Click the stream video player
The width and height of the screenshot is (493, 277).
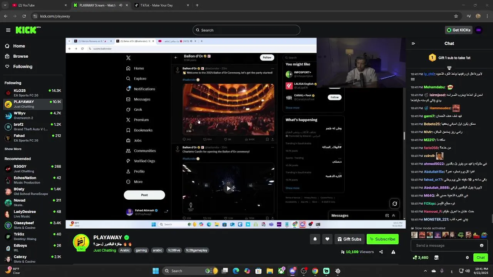[235, 133]
